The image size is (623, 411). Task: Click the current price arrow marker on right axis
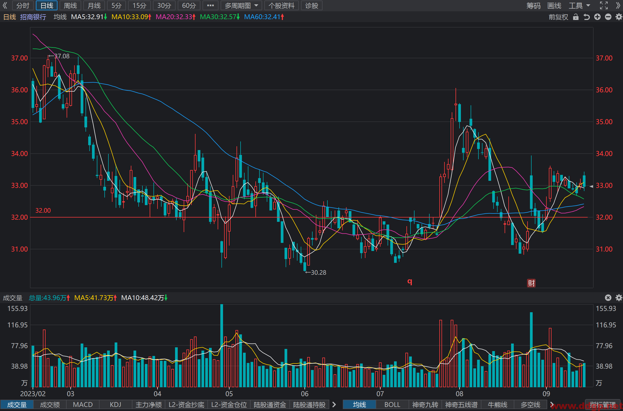[591, 186]
